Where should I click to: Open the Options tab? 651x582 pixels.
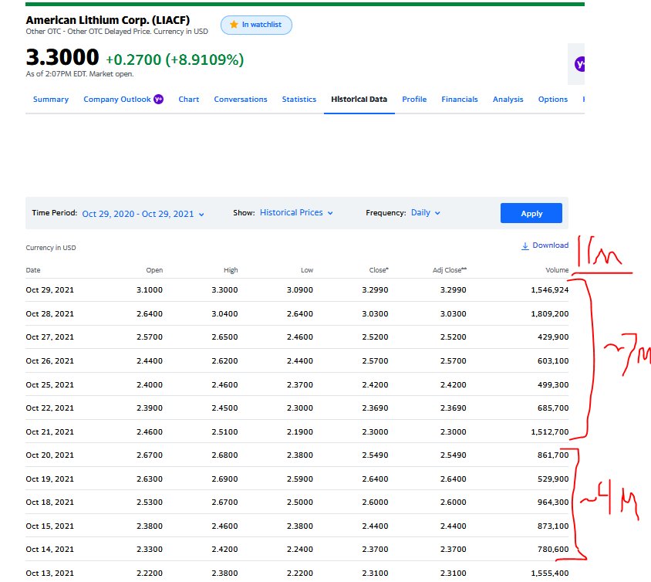[552, 100]
